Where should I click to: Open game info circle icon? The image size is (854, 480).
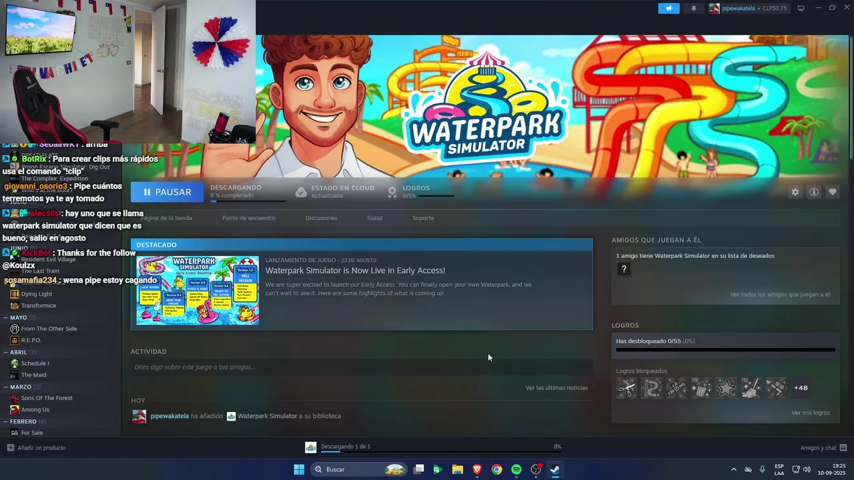pyautogui.click(x=814, y=192)
